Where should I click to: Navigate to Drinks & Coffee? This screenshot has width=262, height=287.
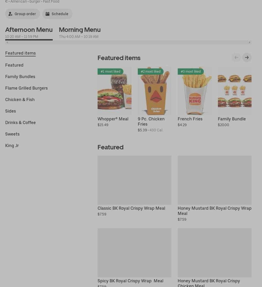click(x=20, y=123)
